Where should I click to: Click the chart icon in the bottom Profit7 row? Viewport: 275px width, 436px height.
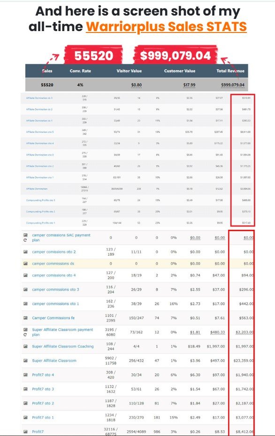pos(25,432)
